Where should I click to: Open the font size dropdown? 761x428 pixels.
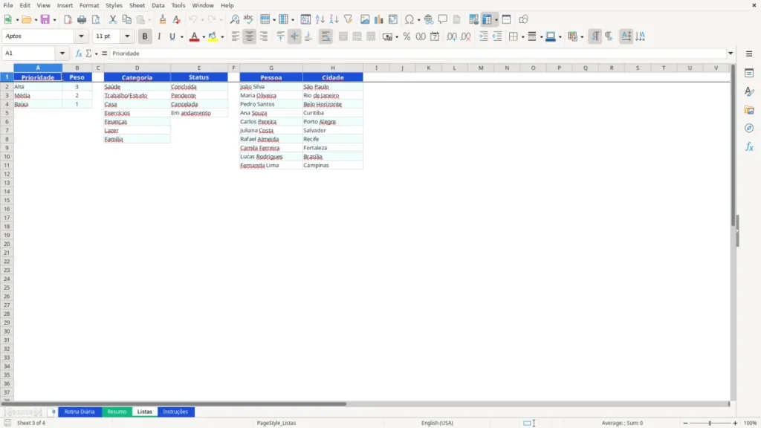click(x=127, y=36)
